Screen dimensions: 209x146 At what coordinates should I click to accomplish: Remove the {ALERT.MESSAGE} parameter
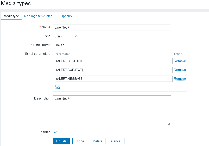(180, 79)
